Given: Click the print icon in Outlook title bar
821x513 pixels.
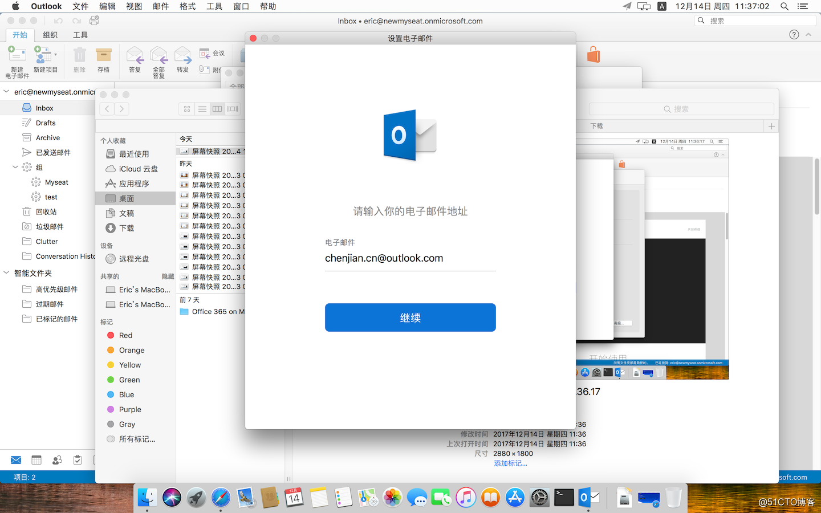Looking at the screenshot, I should click(95, 21).
